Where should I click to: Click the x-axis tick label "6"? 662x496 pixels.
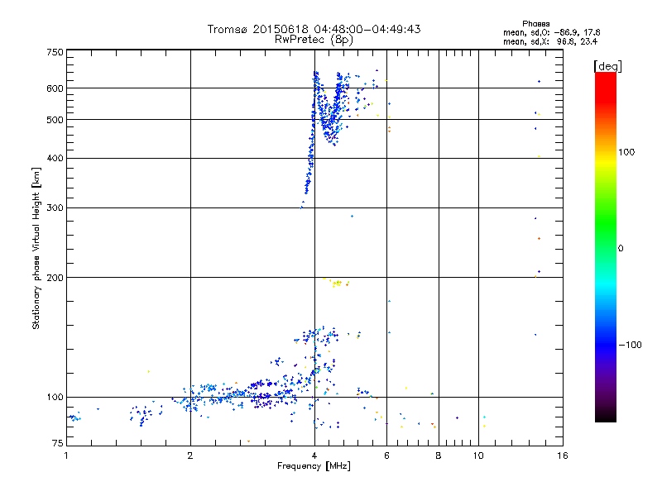point(386,455)
